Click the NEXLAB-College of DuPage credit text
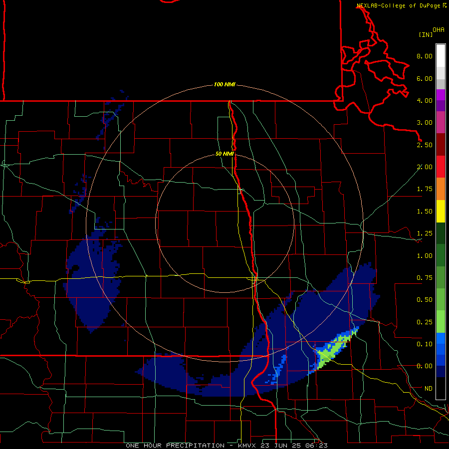449x449 pixels. click(x=398, y=5)
